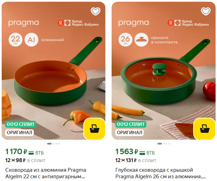Screen dimensions: 217x181
Task: Add the 22 cm pan to cart
Action: click(94, 129)
